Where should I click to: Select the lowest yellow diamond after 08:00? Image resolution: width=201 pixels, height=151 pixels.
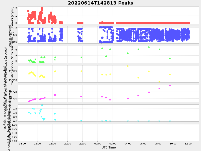pyautogui.click(x=159, y=82)
